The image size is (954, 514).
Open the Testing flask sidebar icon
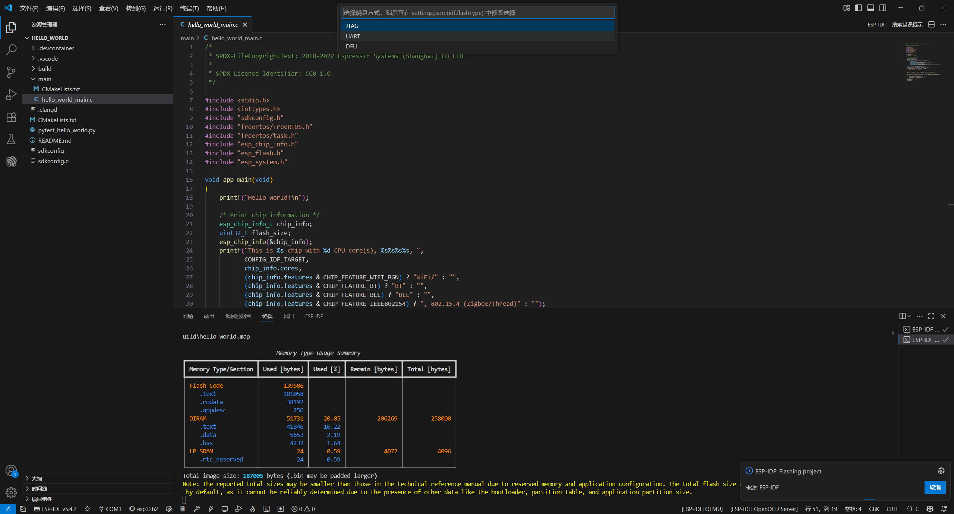pos(11,139)
